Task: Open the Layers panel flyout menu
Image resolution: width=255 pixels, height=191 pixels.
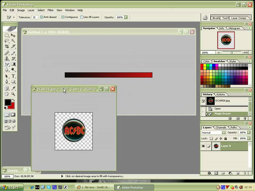Action: (x=250, y=128)
